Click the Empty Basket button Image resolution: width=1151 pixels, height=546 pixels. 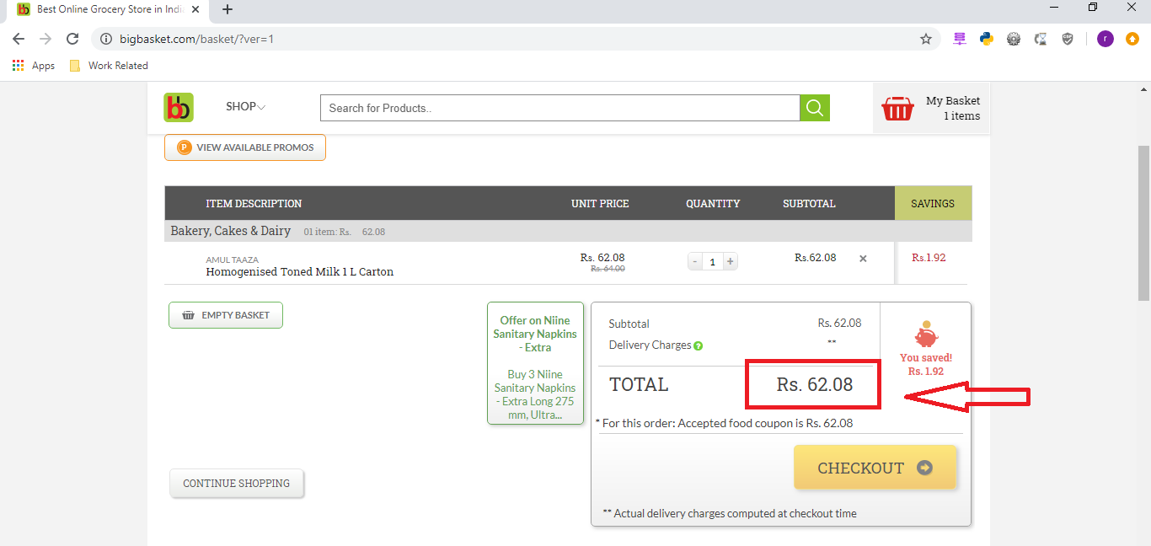[226, 315]
